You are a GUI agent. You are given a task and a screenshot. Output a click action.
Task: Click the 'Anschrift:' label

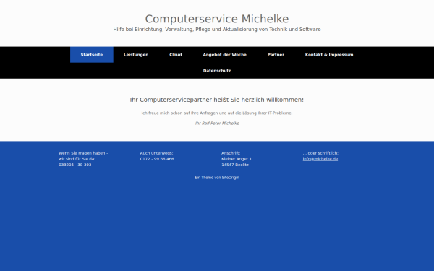pos(231,153)
